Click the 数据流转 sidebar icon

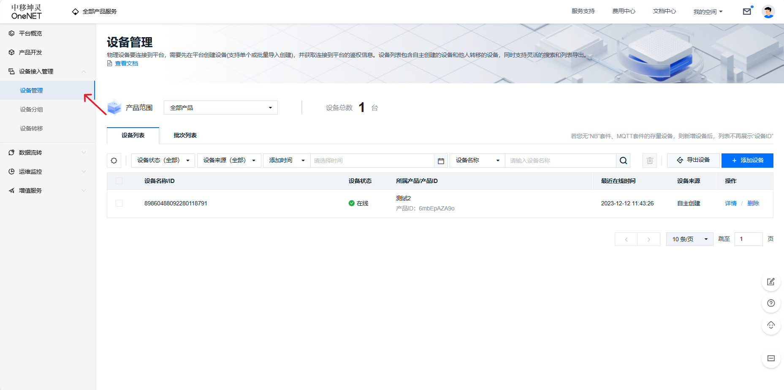point(11,152)
